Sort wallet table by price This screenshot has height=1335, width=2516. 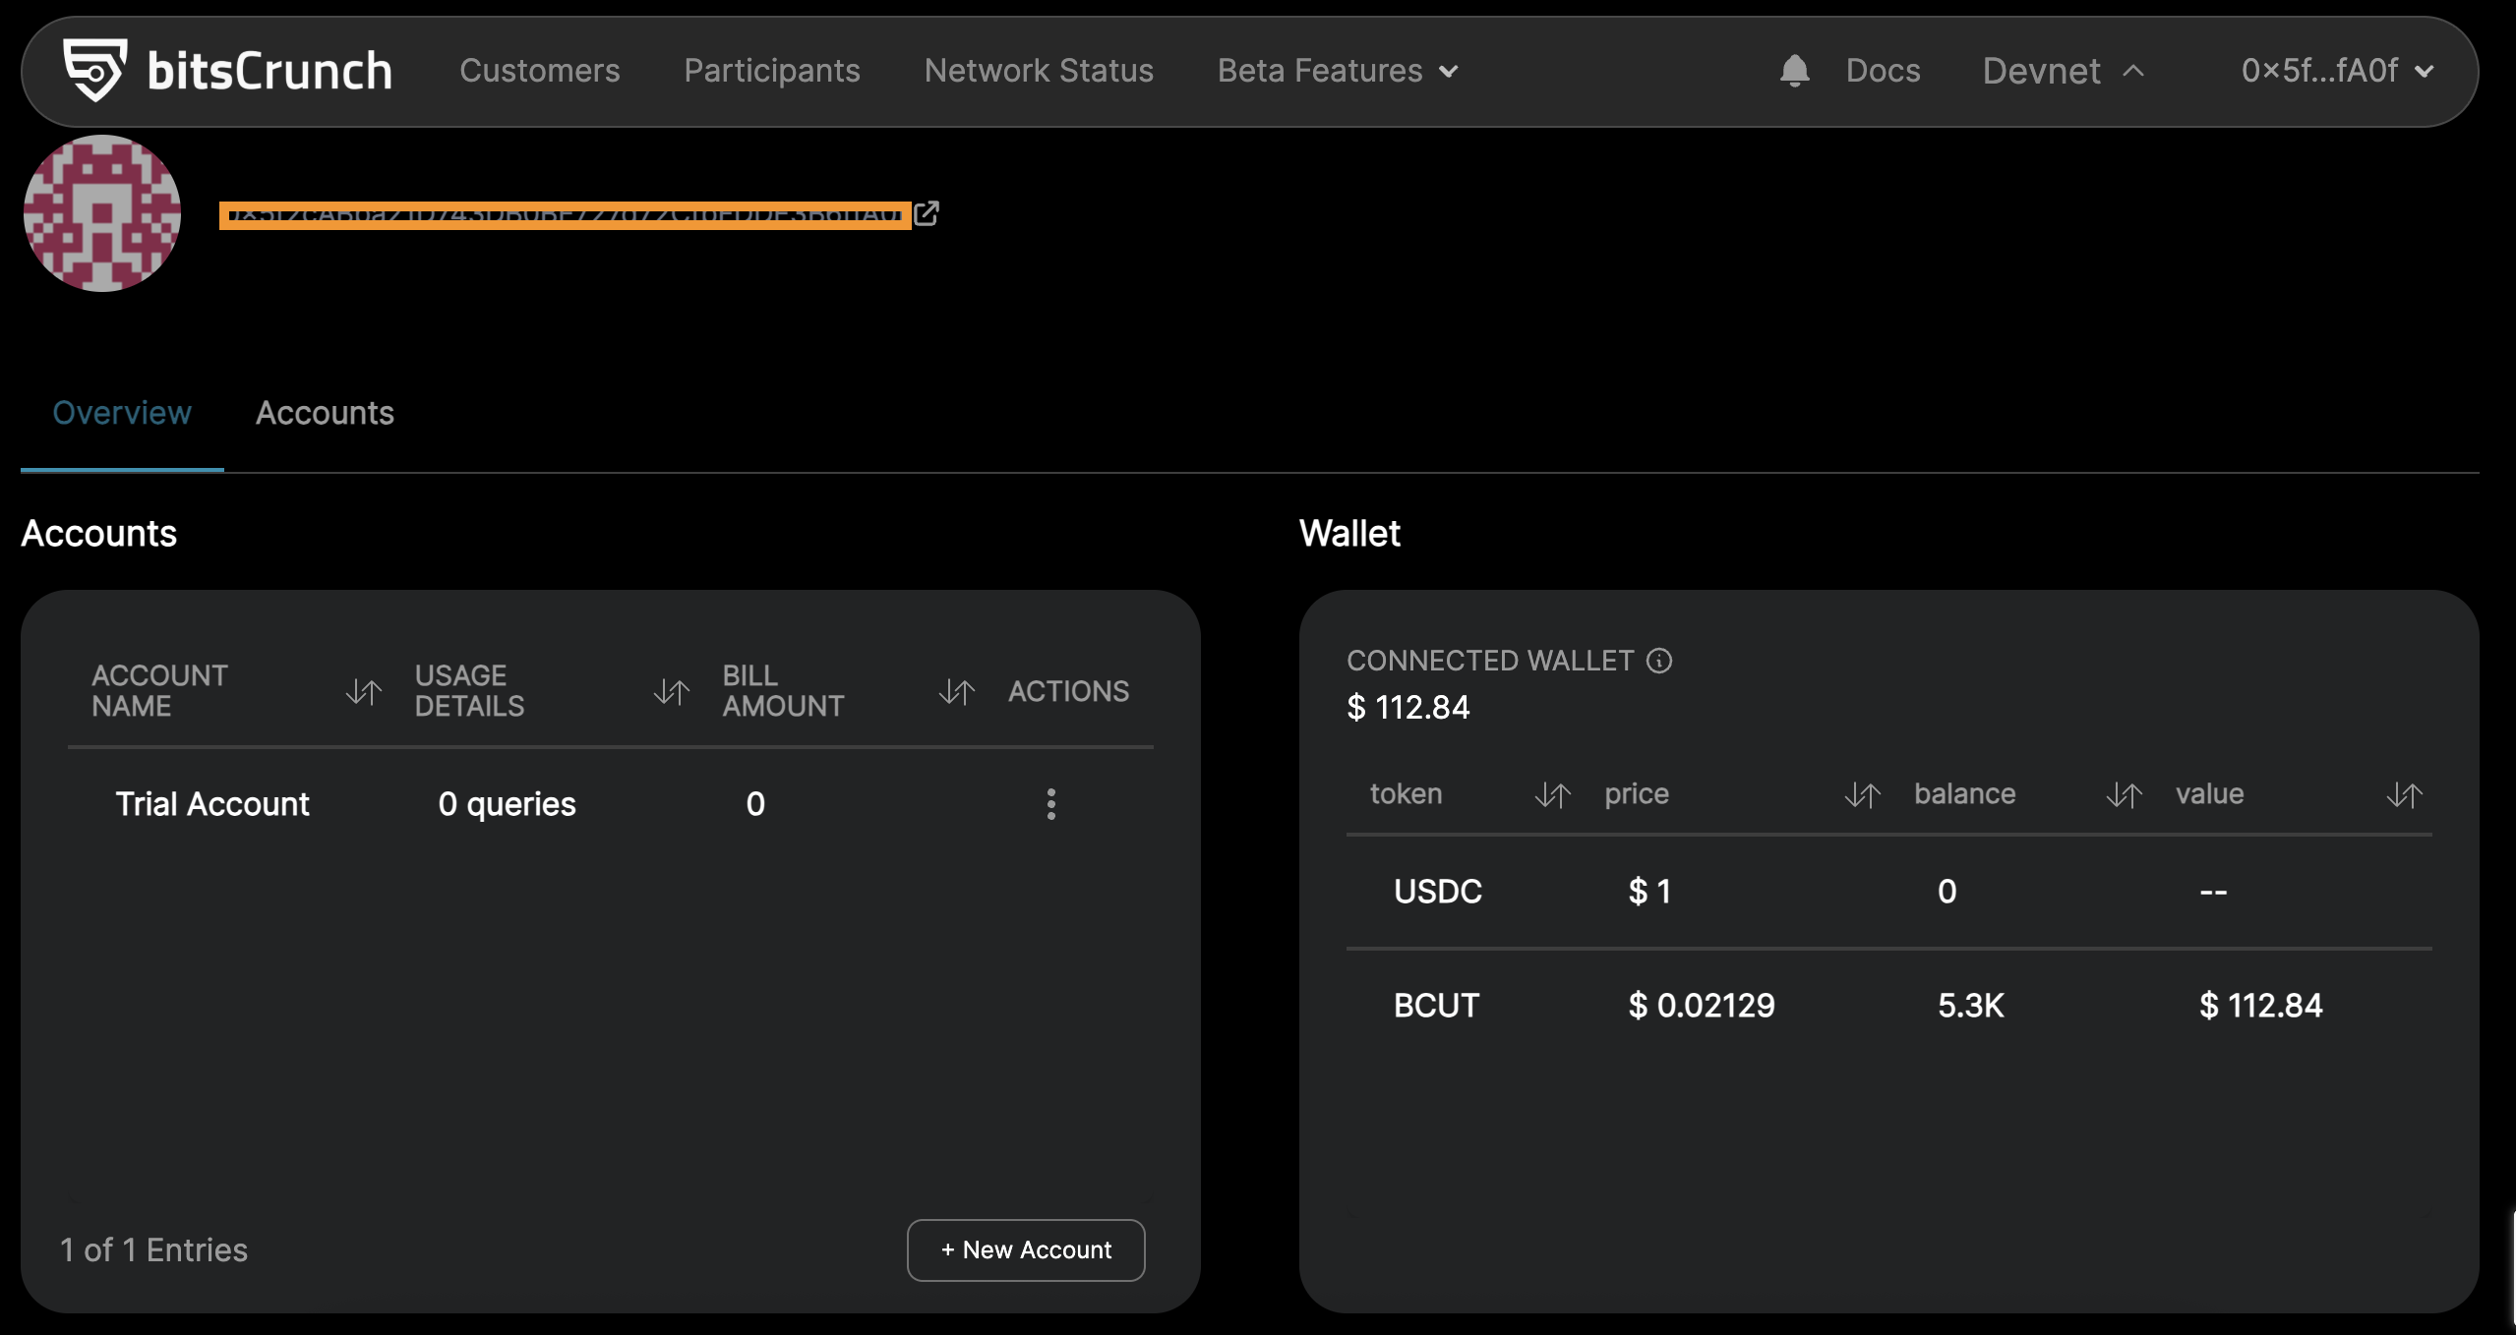tap(1862, 794)
